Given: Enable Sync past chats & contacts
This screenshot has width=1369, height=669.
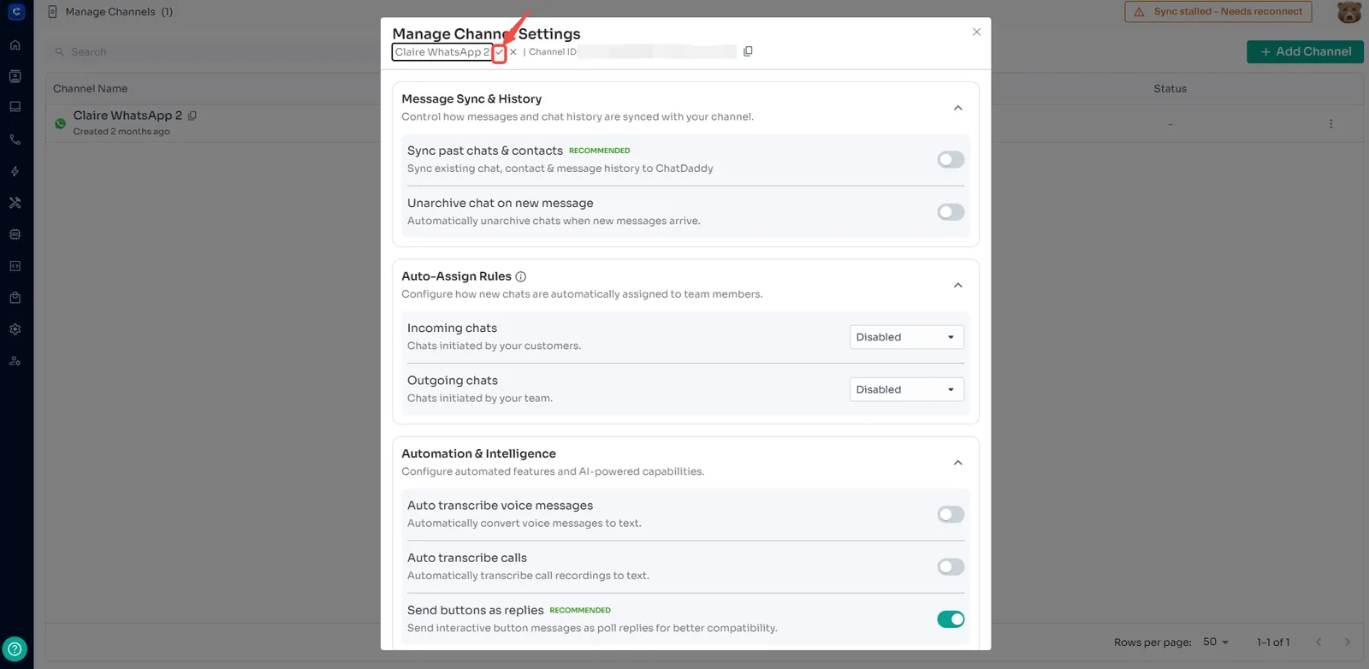Looking at the screenshot, I should [951, 160].
